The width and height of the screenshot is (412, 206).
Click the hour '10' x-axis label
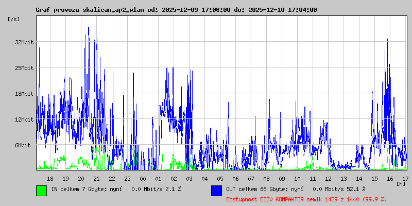click(298, 179)
